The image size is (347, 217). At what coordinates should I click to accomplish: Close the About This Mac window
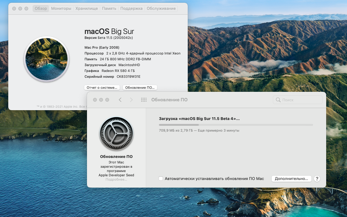click(14, 8)
